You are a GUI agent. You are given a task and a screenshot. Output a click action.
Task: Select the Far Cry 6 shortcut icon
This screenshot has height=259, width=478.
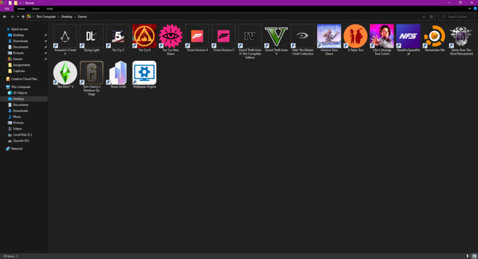[145, 36]
